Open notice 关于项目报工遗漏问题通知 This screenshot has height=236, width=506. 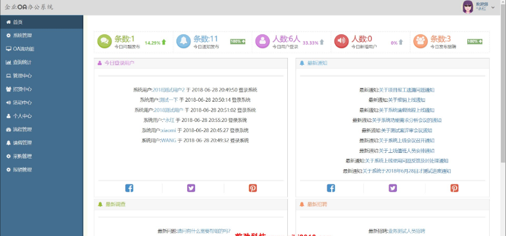click(x=406, y=90)
